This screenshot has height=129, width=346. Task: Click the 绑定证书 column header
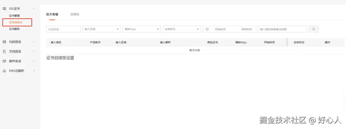point(212,42)
